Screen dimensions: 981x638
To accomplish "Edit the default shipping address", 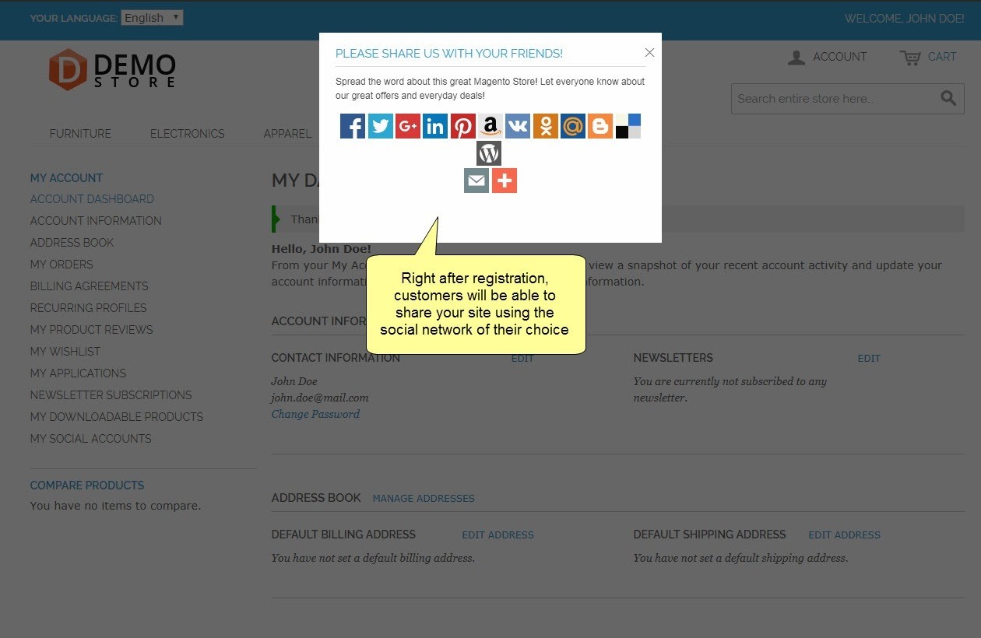I will coord(844,535).
